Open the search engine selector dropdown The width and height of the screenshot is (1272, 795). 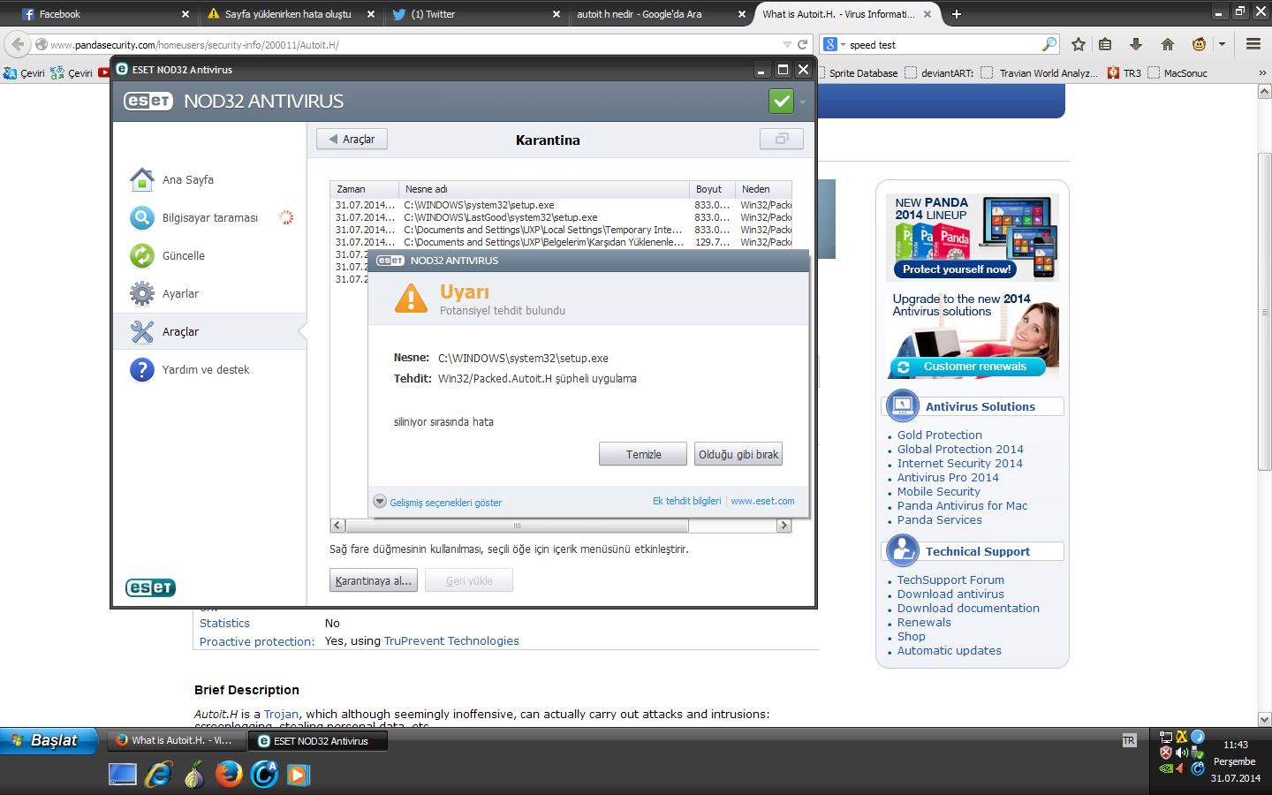pyautogui.click(x=834, y=44)
